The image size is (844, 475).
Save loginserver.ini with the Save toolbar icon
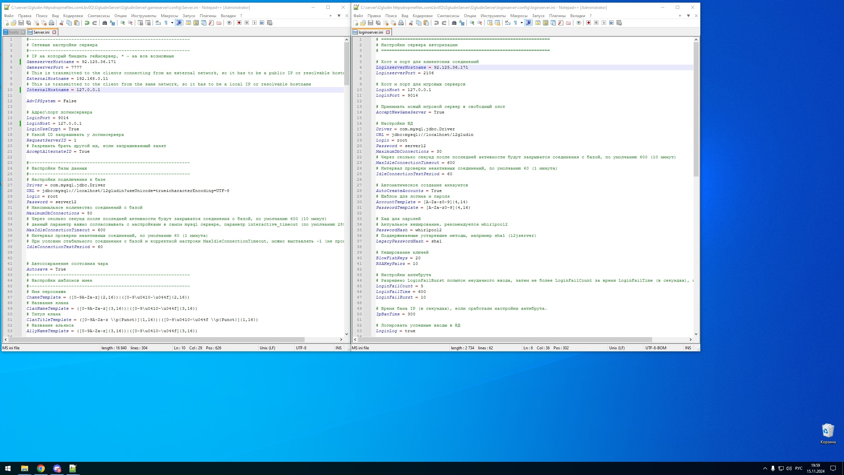click(x=371, y=23)
